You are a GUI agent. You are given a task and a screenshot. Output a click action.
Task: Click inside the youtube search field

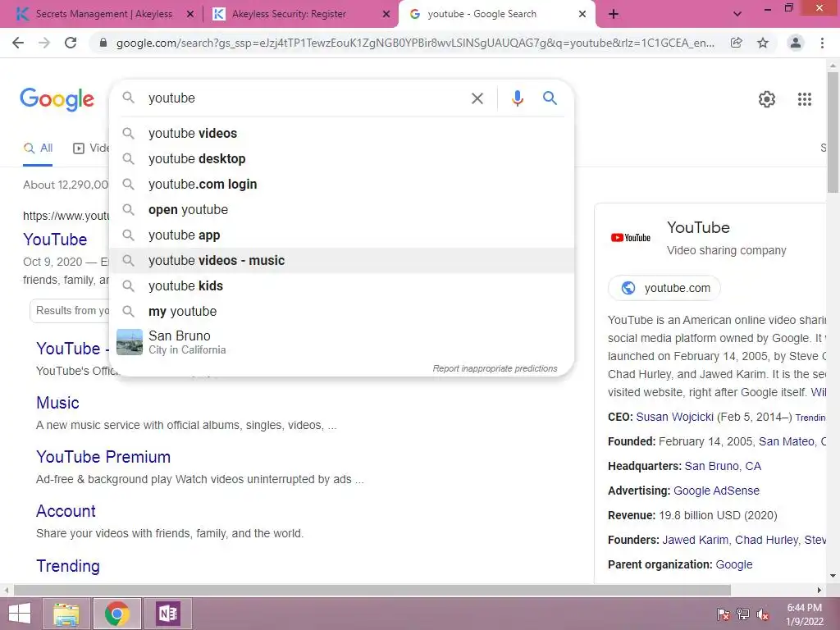(305, 98)
